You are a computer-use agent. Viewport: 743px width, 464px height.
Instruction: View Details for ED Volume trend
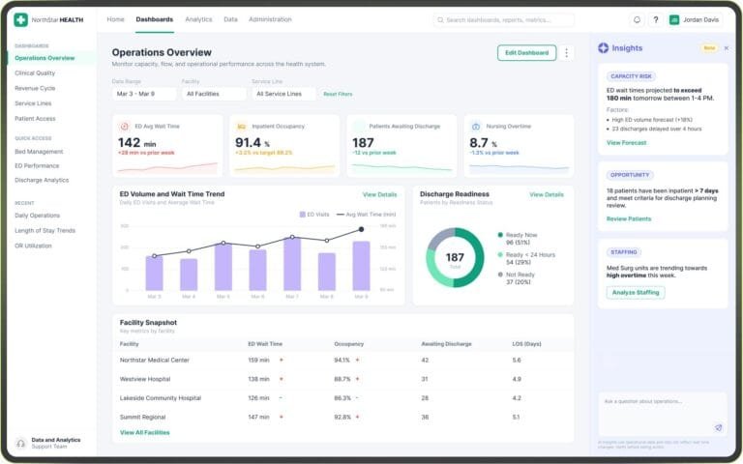pyautogui.click(x=379, y=194)
